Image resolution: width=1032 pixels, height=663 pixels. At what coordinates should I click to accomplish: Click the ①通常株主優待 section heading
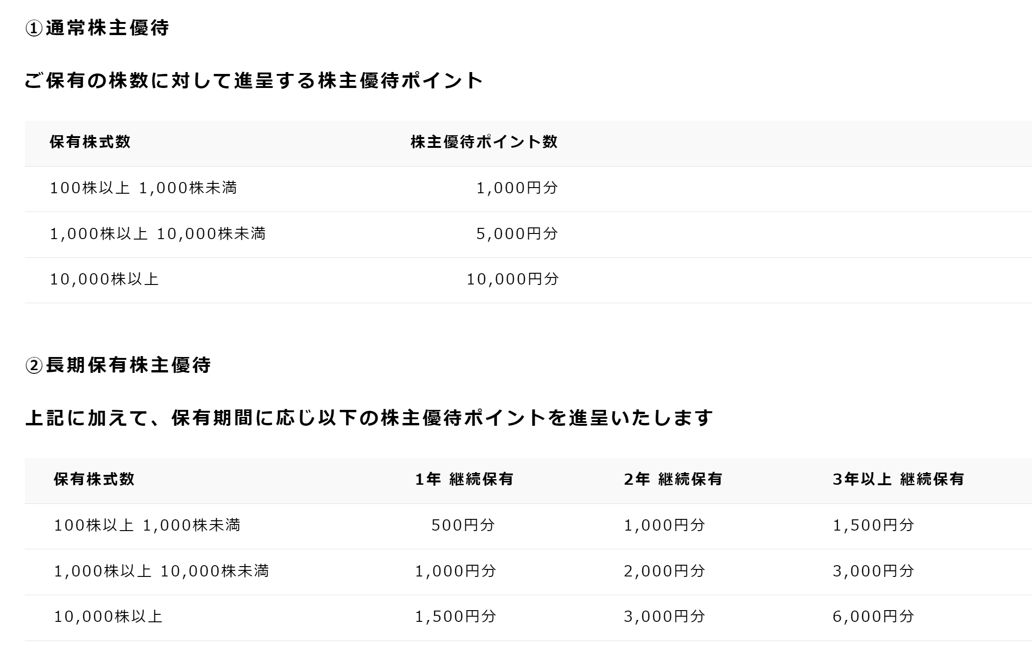point(97,28)
